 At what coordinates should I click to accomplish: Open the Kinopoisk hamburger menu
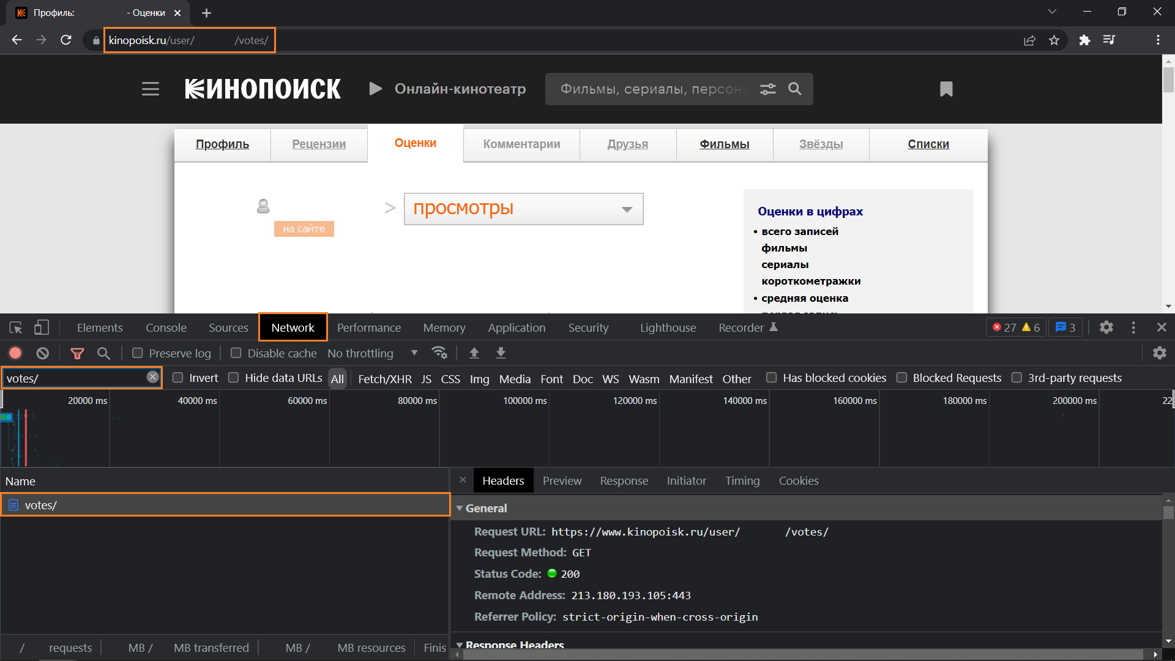coord(151,89)
